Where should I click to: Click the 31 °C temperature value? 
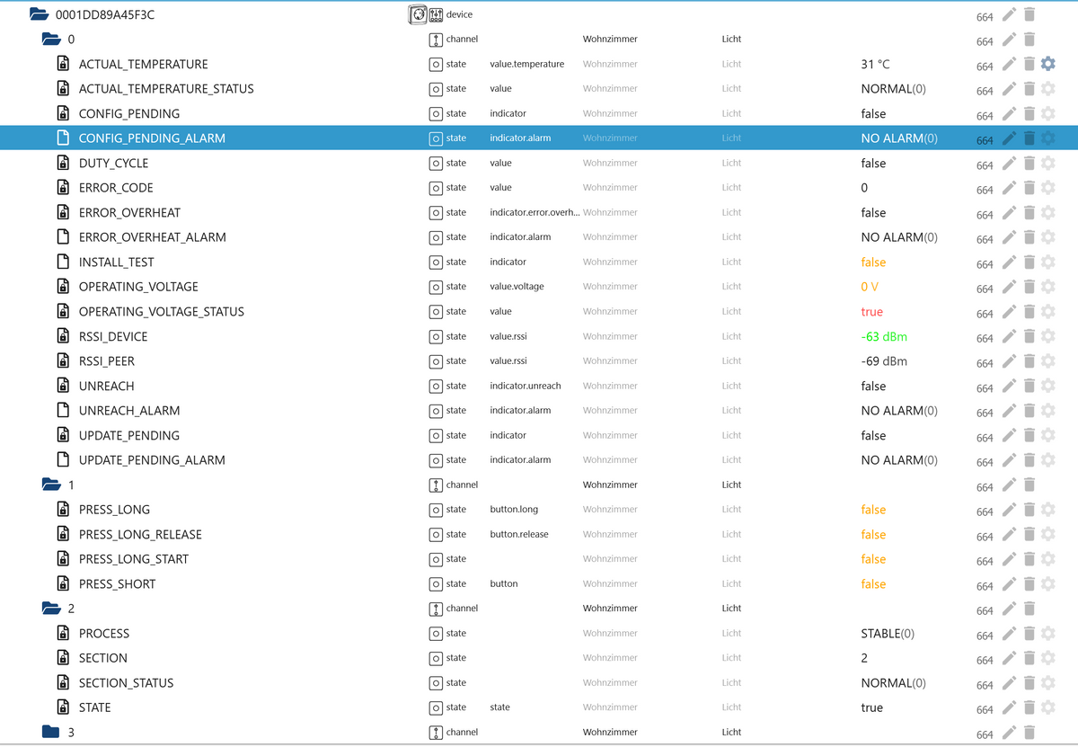point(875,64)
